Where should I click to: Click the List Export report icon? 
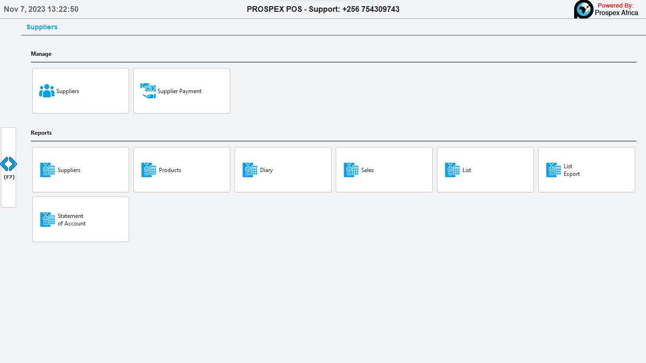tap(553, 170)
